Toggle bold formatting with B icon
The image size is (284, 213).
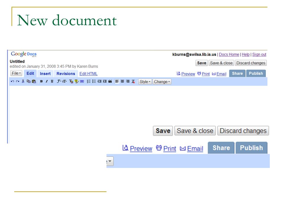pos(41,81)
